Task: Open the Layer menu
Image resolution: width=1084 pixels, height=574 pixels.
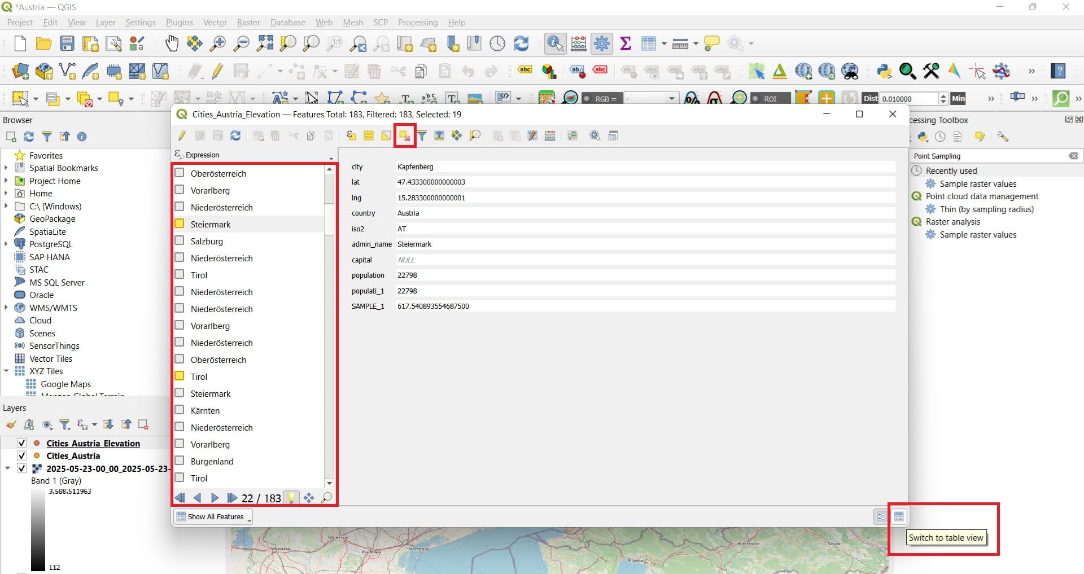Action: 106,23
